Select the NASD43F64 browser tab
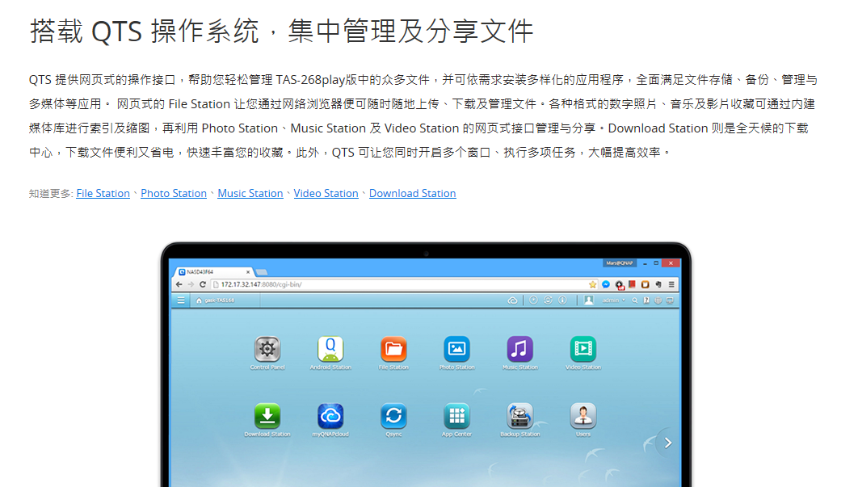The height and width of the screenshot is (487, 858). (212, 271)
